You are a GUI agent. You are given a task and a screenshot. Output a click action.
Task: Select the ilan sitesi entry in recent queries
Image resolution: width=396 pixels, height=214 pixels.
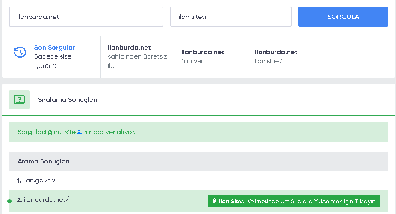[x=284, y=56]
